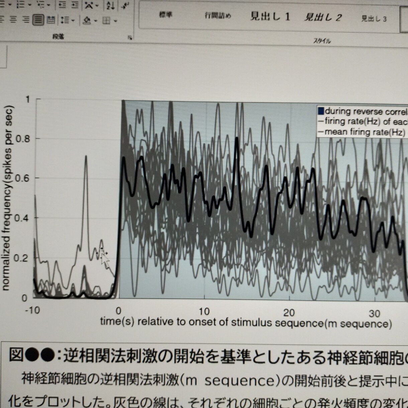Click the figure caption heading beginning 図●●
The width and height of the screenshot is (408, 408).
click(208, 356)
